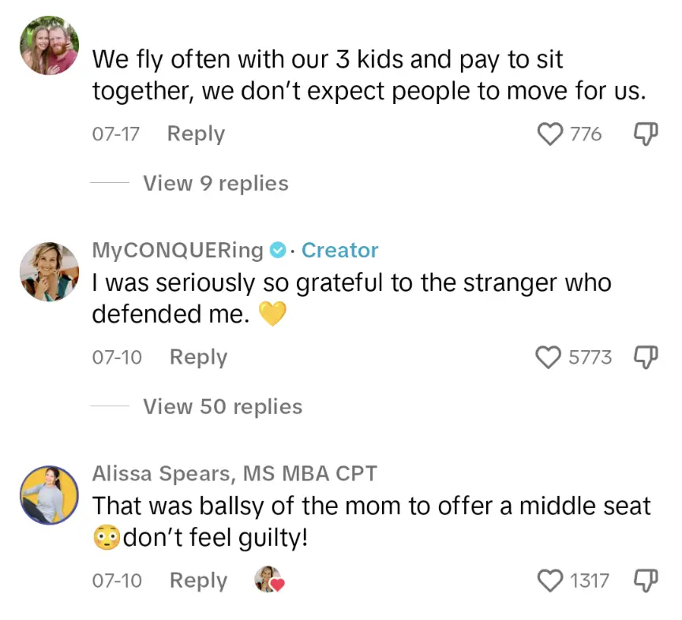Like MyCONQUERing's comment

pos(548,357)
